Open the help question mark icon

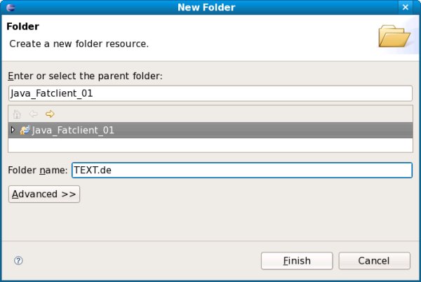(x=18, y=260)
